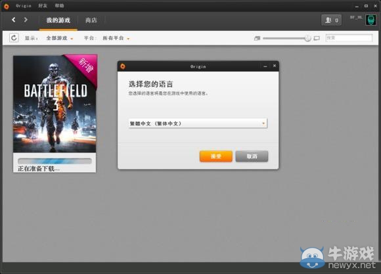Image resolution: width=381 pixels, height=274 pixels.
Task: Click the 搜索 search input field
Action: click(349, 38)
